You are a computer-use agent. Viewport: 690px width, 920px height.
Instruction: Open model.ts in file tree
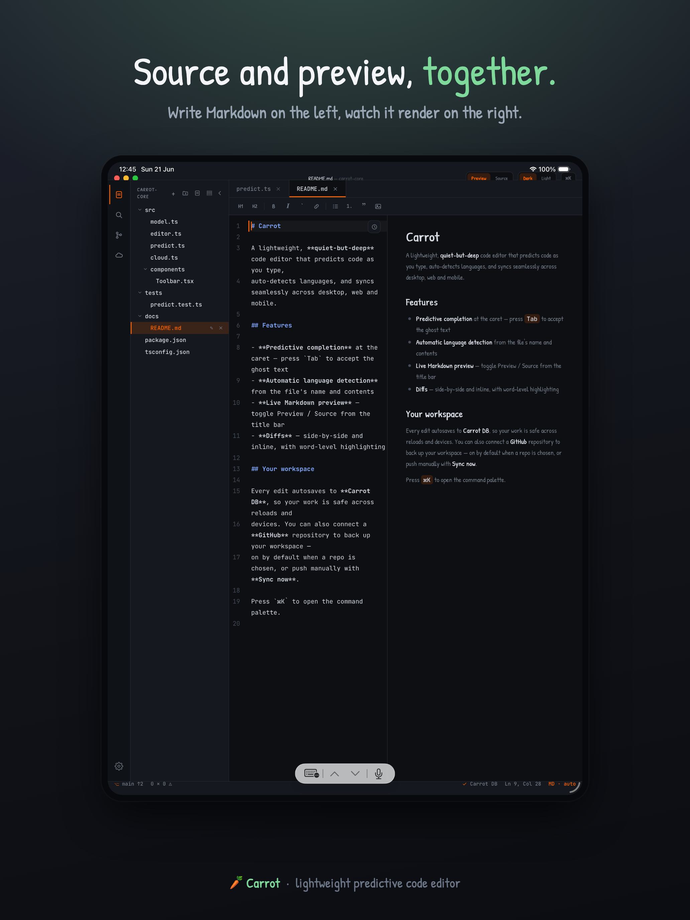(x=164, y=222)
